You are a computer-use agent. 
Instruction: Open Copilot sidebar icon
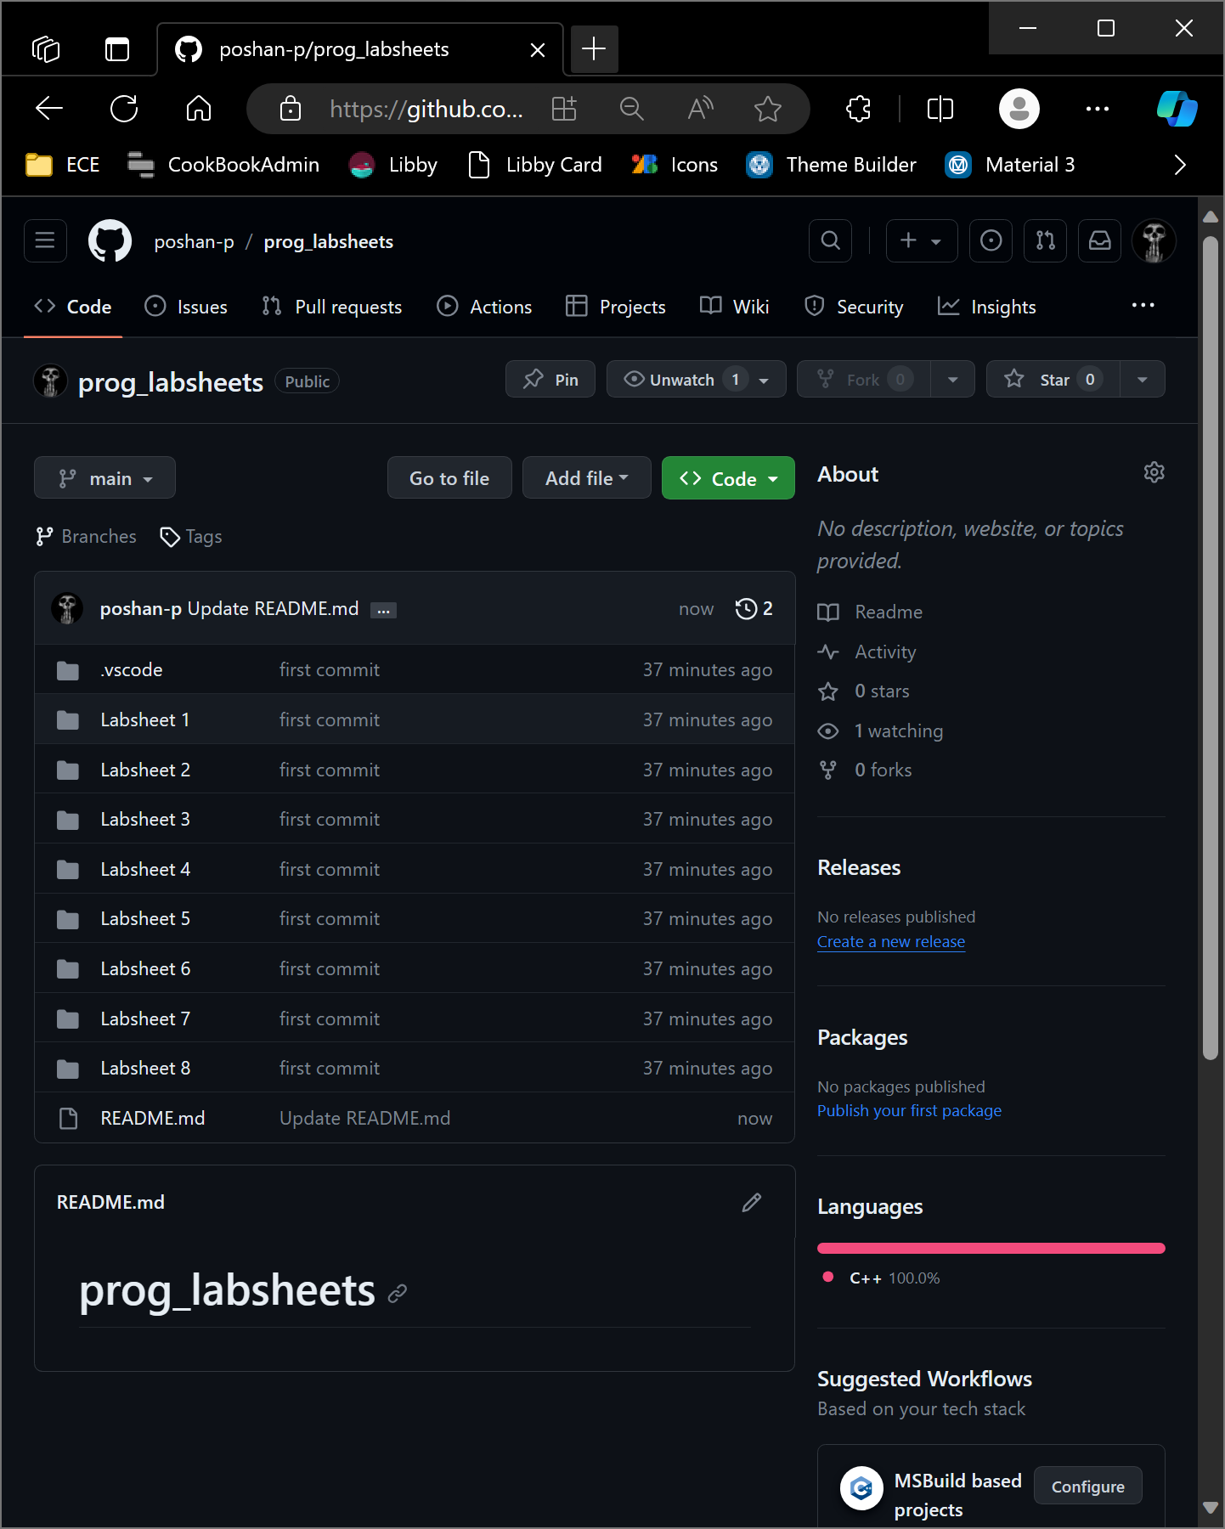1177,109
